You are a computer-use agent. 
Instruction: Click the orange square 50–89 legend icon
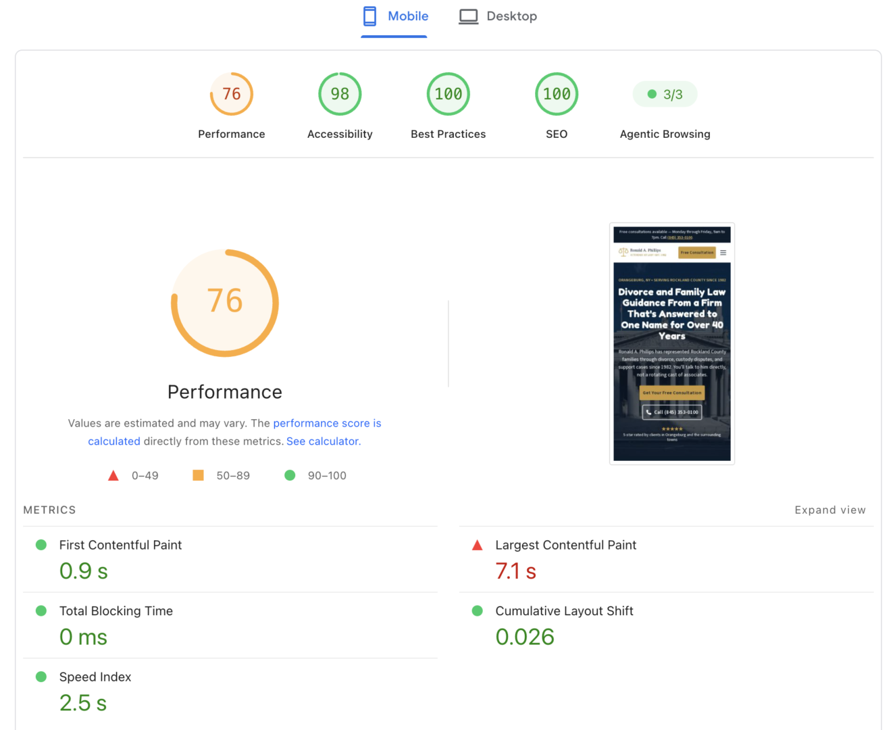point(198,475)
